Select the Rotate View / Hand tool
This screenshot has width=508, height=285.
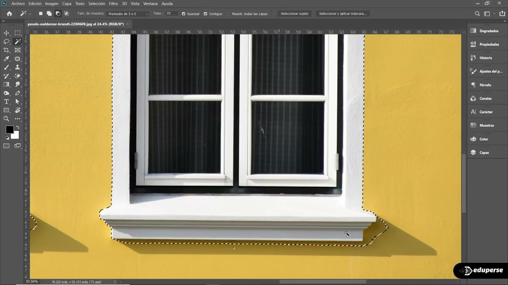coord(17,110)
